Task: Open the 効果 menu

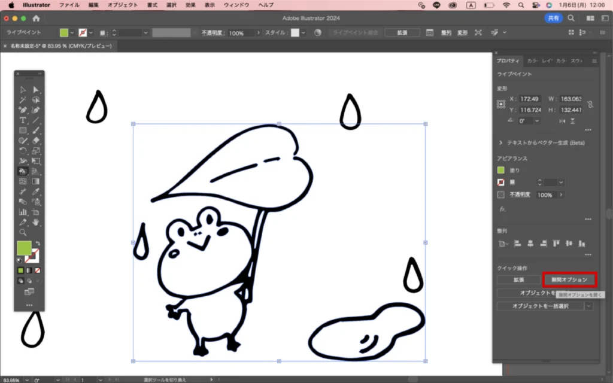Action: tap(190, 5)
